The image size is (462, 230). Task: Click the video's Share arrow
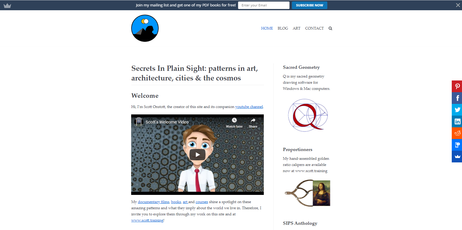pos(253,123)
